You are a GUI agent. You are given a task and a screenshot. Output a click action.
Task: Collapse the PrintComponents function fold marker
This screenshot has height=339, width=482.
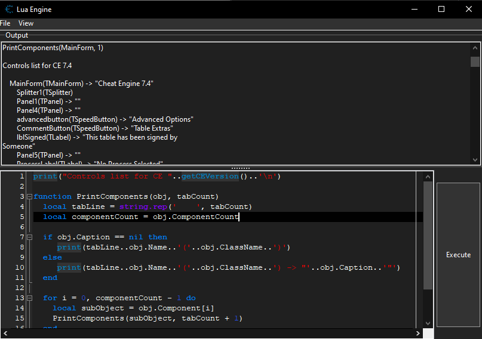coord(29,196)
